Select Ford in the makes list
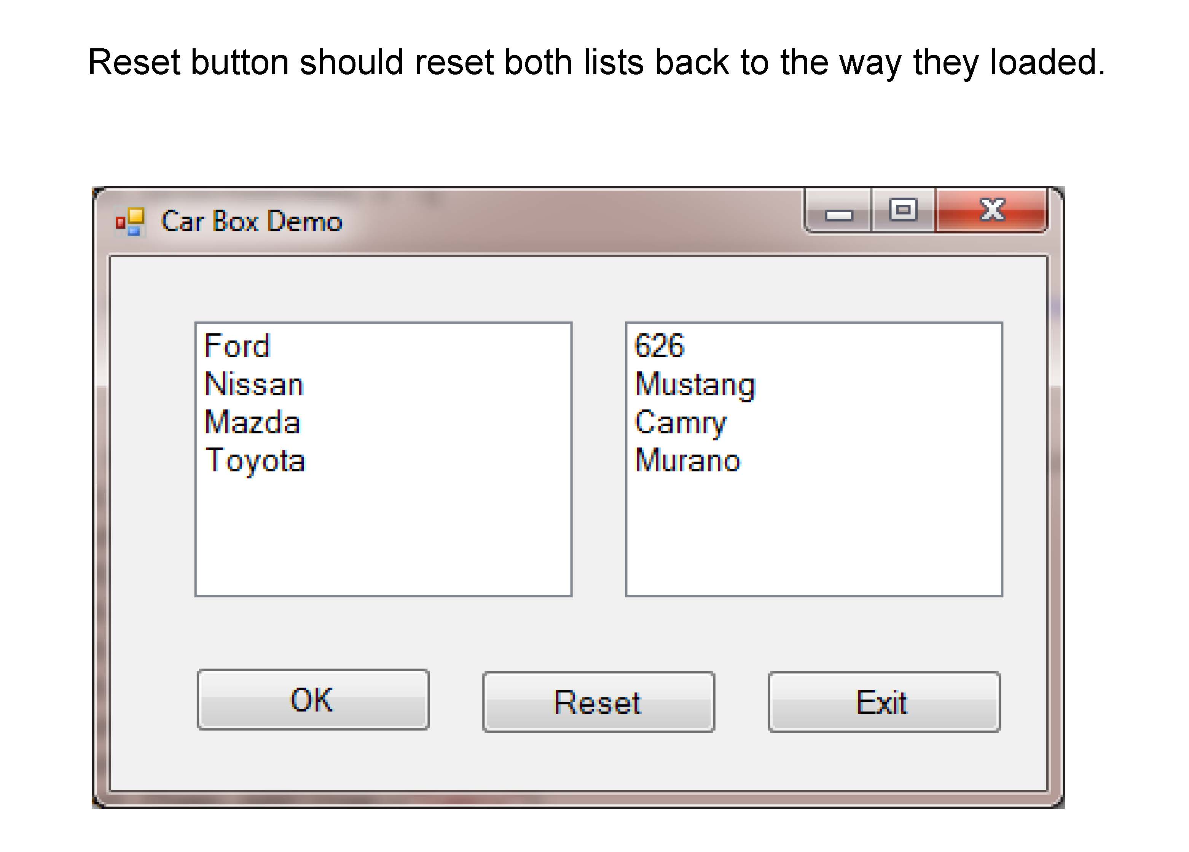Screen dimensions: 1189x852 (237, 346)
